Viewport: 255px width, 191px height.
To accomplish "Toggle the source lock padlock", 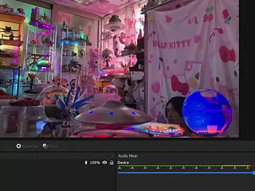I will coord(112,162).
